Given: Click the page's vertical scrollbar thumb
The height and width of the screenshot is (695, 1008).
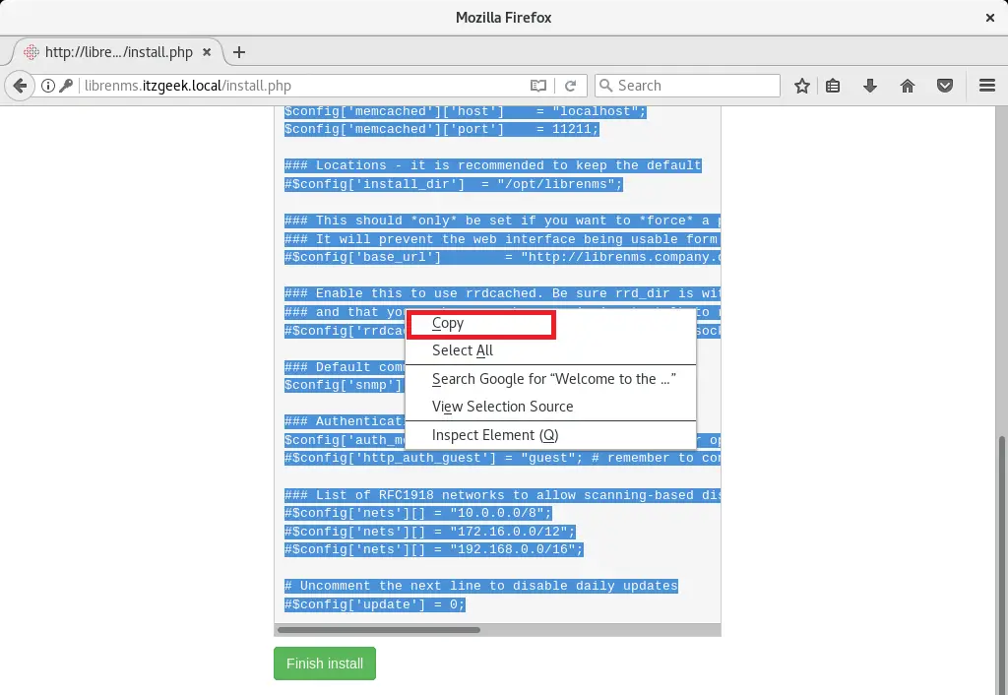Looking at the screenshot, I should pyautogui.click(x=1001, y=564).
